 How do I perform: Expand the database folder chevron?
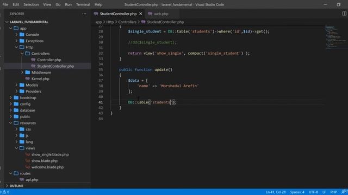[x=11, y=110]
